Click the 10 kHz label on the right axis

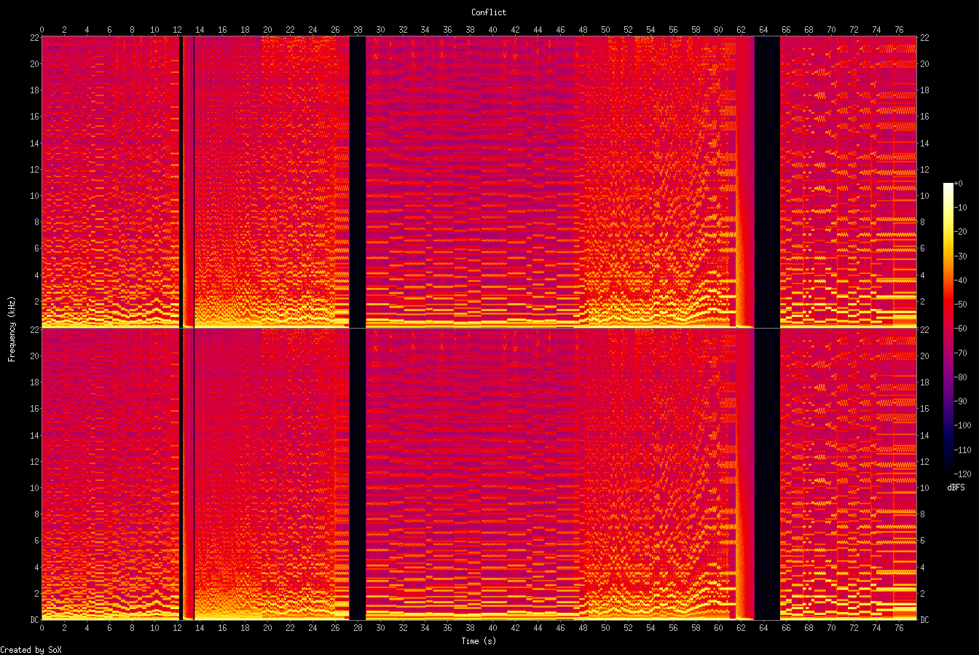[924, 195]
